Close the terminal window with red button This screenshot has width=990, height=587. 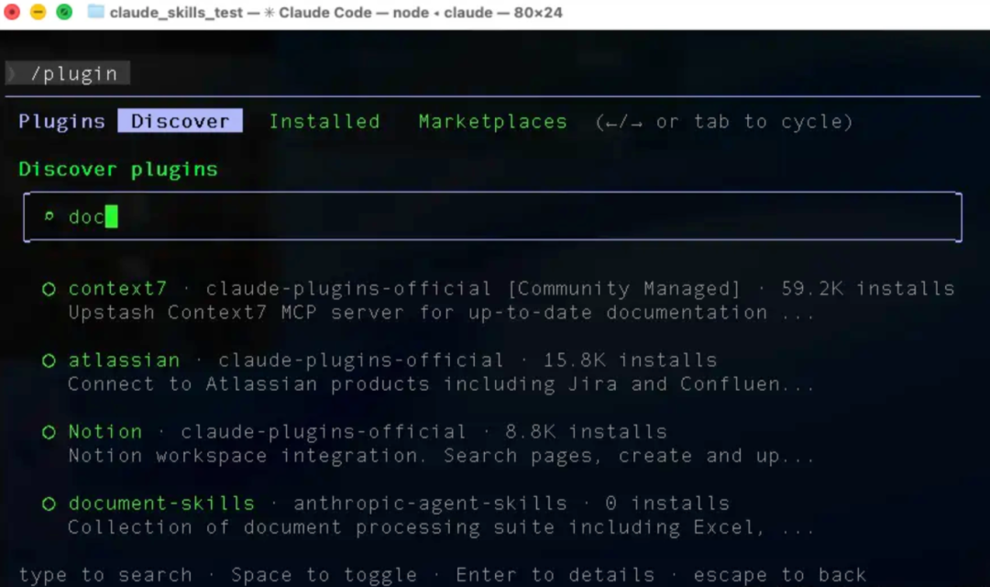12,11
